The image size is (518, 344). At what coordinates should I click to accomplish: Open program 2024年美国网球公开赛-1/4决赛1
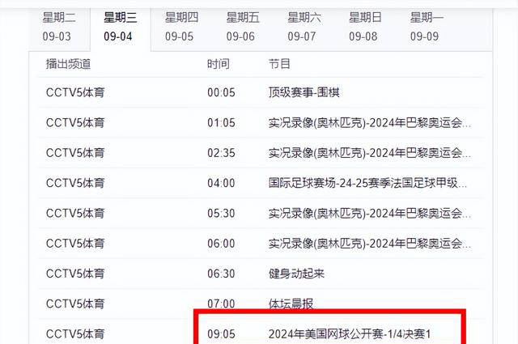350,334
